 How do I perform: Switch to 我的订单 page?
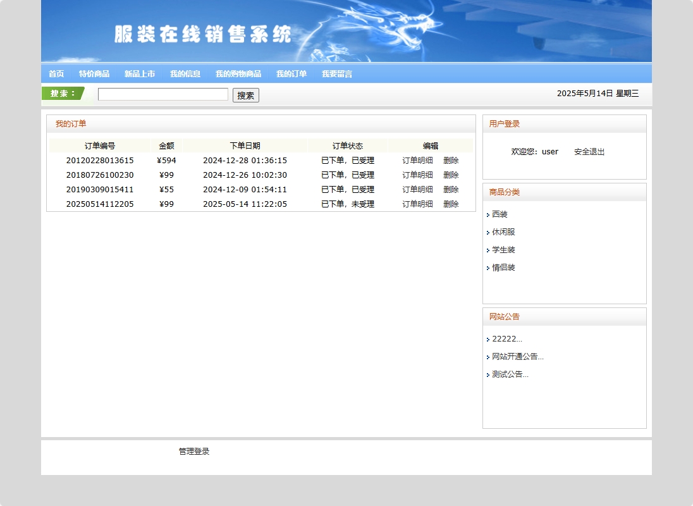point(291,73)
